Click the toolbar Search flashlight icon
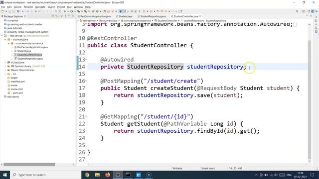 [x=112, y=11]
